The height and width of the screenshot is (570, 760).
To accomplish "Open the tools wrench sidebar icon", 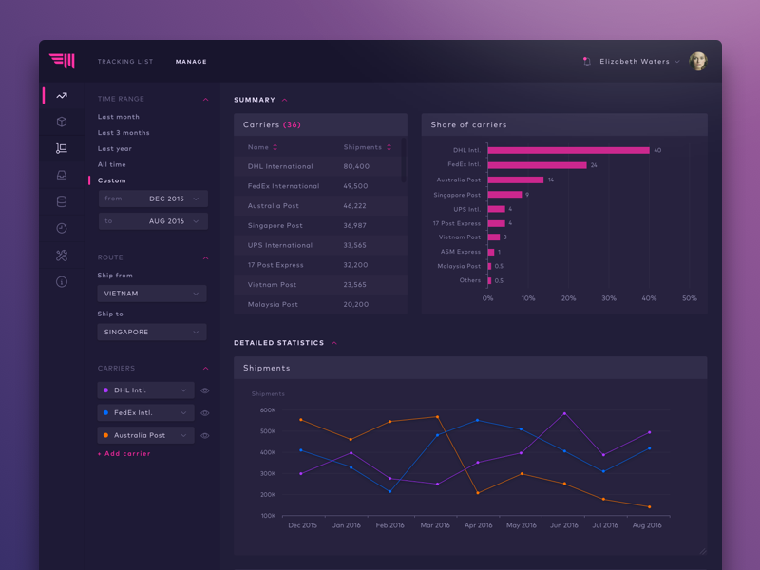I will coord(62,256).
